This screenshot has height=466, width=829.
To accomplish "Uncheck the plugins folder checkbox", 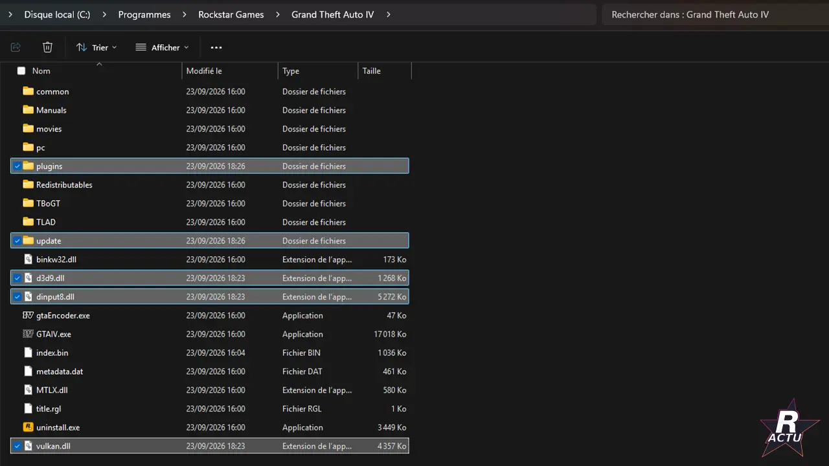I will (17, 166).
